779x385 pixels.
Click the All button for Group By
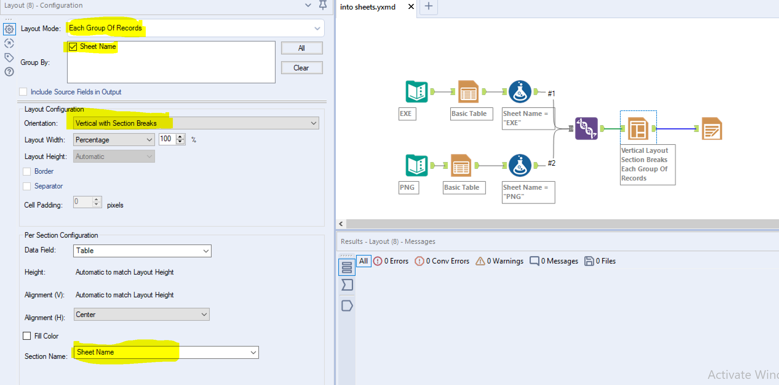click(x=301, y=48)
